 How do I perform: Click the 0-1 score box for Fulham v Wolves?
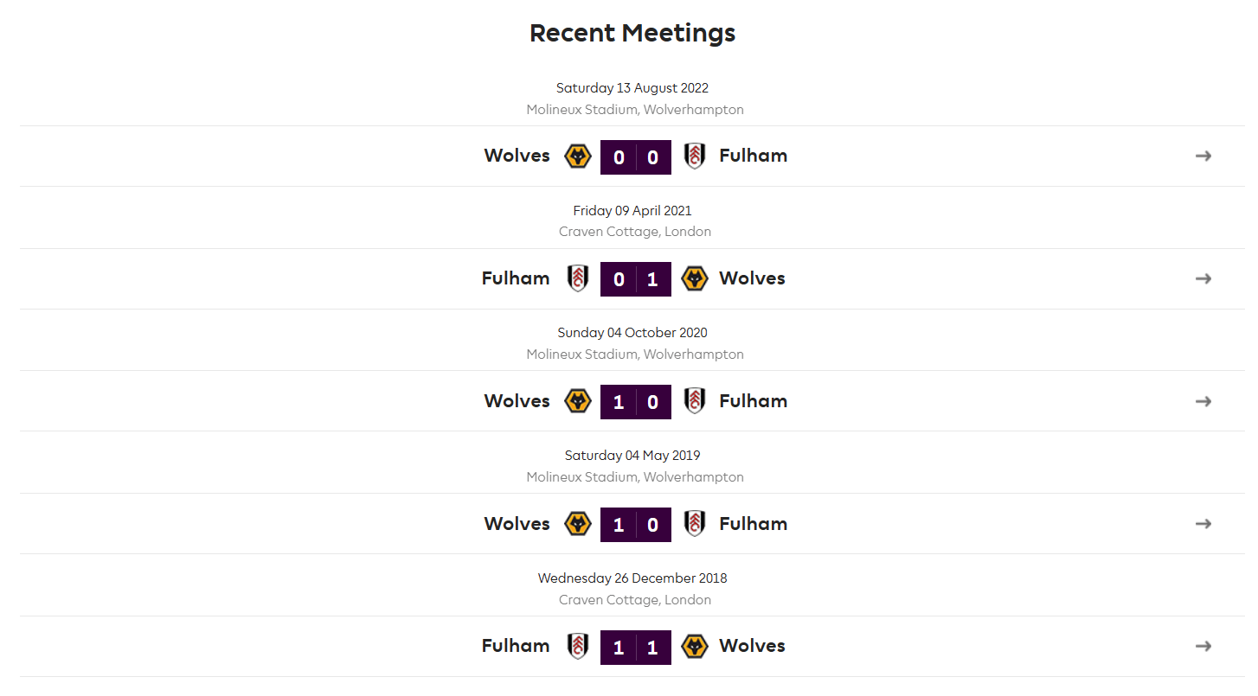[636, 279]
